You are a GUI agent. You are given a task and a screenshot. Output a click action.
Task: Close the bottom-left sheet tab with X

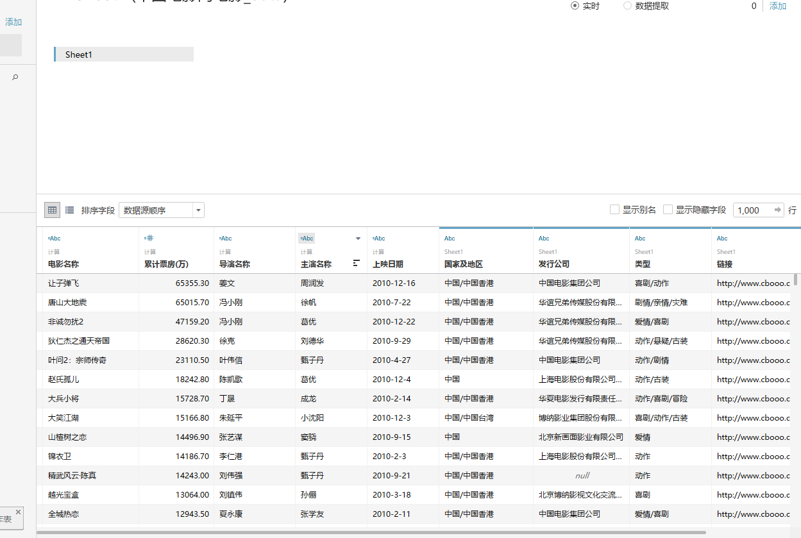(18, 512)
